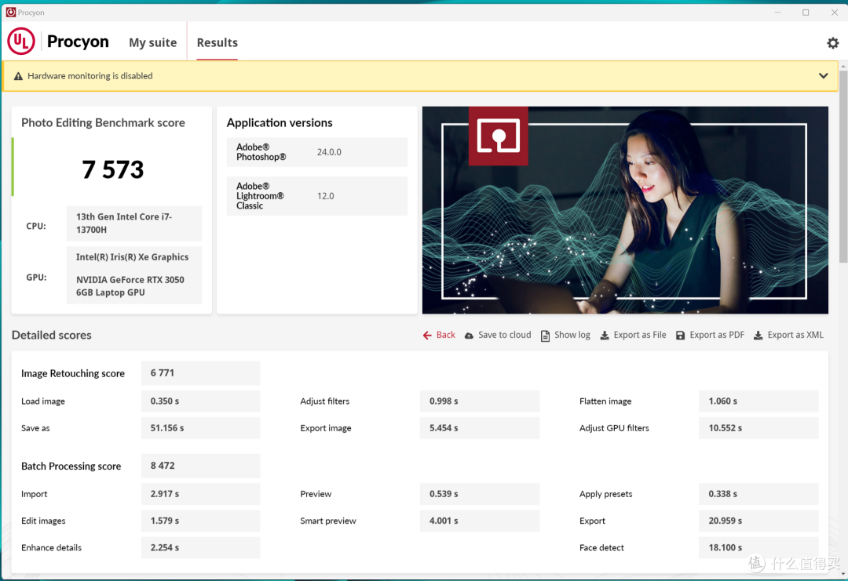
Task: Click the Export as PDF button
Action: [710, 335]
